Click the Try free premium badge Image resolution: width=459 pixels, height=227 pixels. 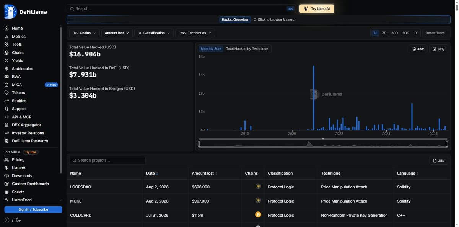coord(31,152)
